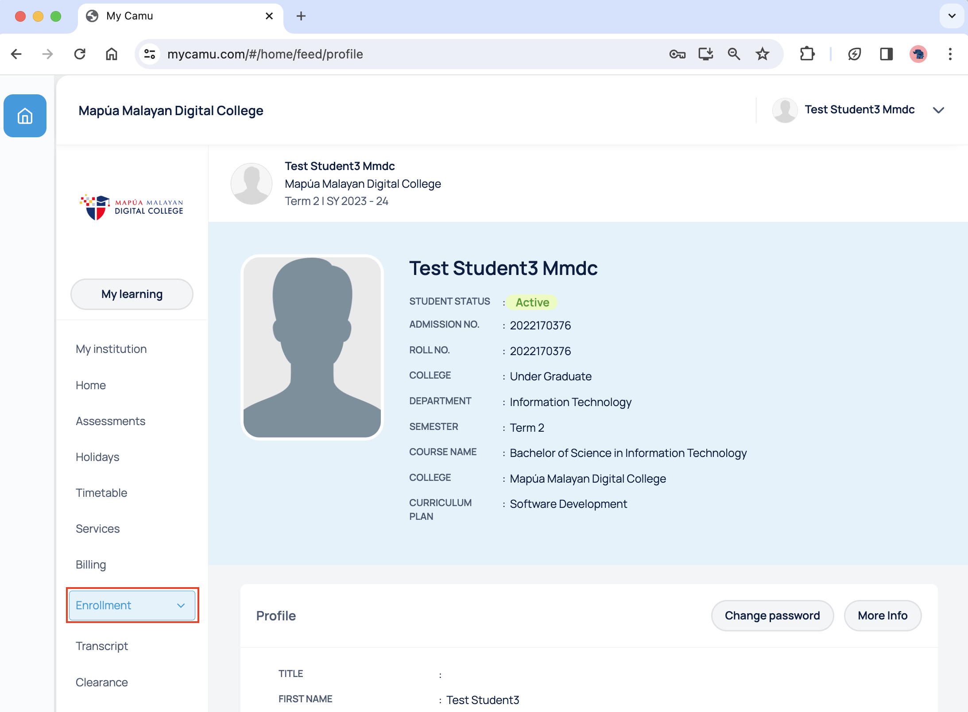Reload the My Camu page
This screenshot has height=712, width=968.
tap(80, 54)
